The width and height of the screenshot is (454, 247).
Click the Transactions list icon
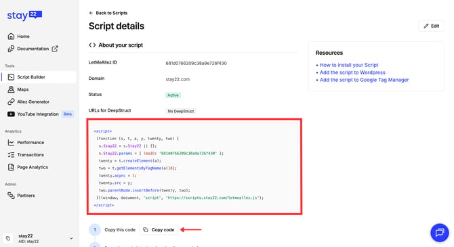(11, 155)
